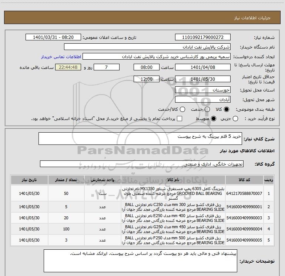Image resolution: width=285 pixels, height=276 pixels.
Task: Click the ردیف column header
Action: pyautogui.click(x=269, y=180)
